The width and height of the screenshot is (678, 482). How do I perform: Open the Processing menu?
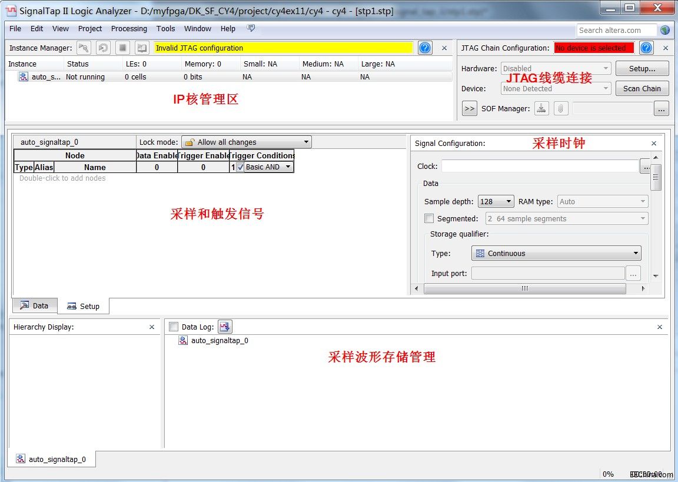point(129,28)
